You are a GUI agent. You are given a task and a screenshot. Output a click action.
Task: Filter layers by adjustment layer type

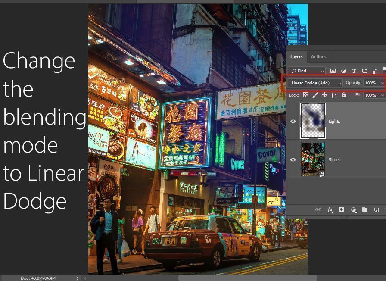343,71
